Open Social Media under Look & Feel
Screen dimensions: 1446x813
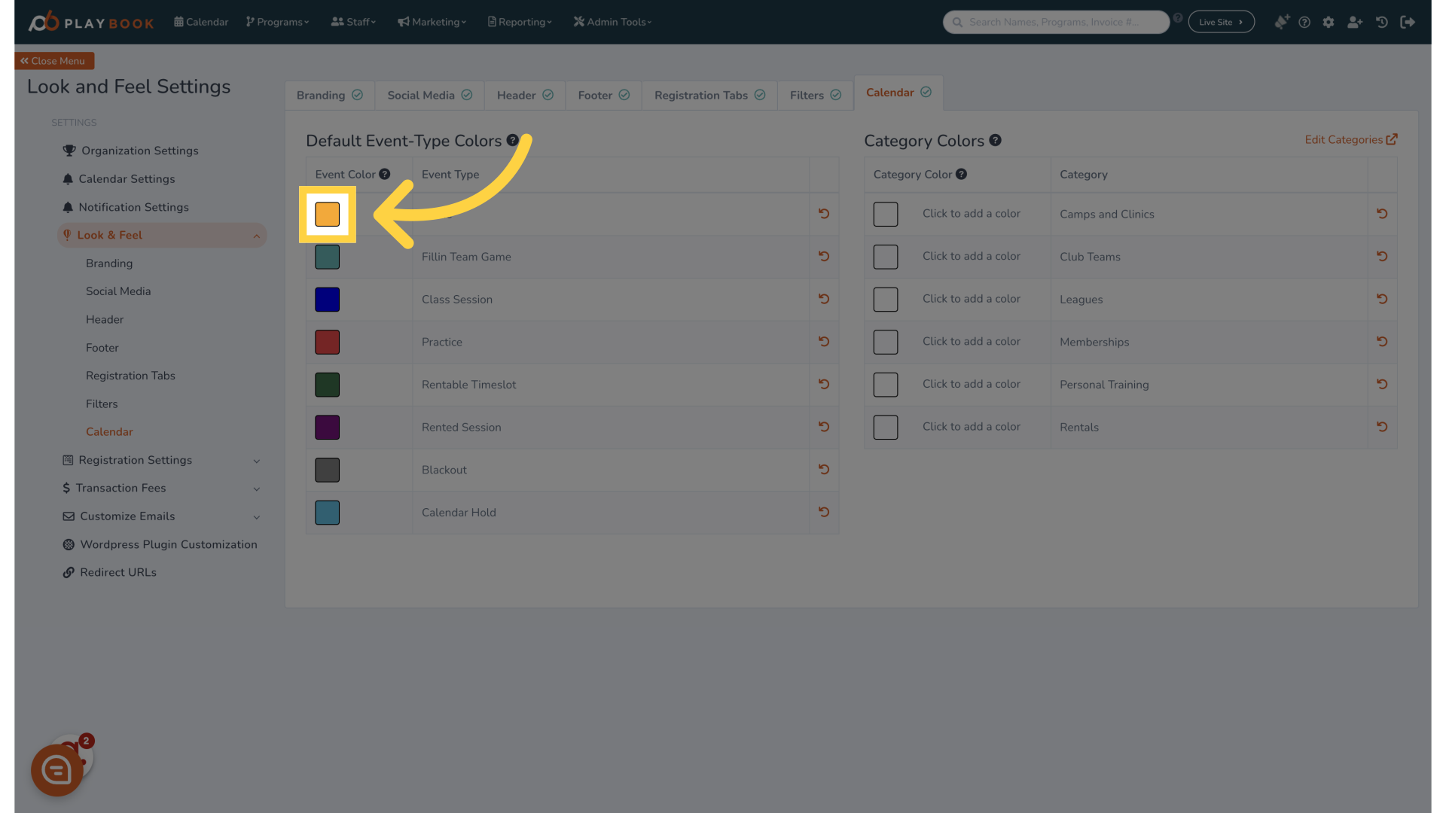tap(118, 291)
